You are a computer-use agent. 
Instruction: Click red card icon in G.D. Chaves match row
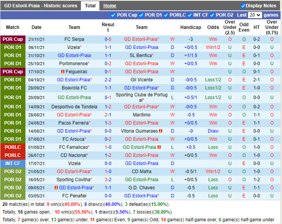click(56, 188)
